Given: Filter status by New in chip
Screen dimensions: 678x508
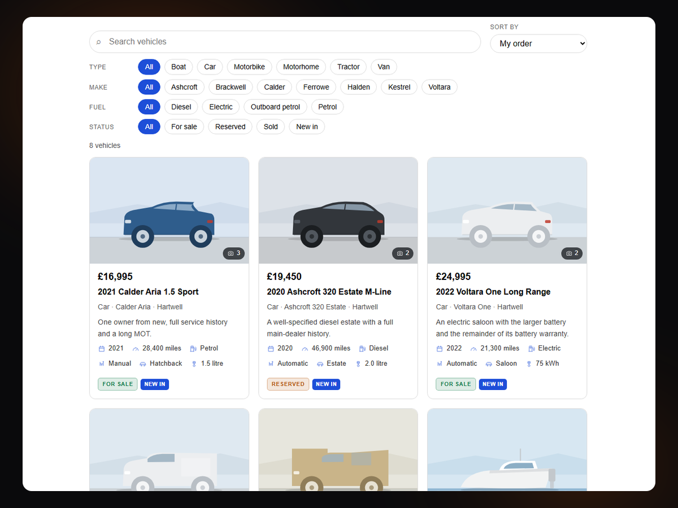Looking at the screenshot, I should tap(307, 126).
